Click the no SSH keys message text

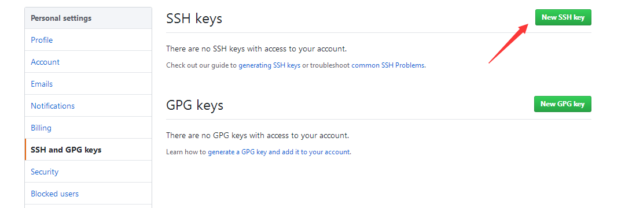coord(256,49)
